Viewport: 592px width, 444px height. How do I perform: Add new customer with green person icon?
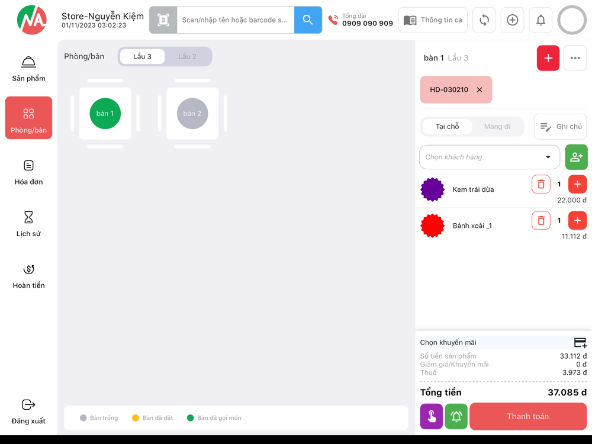[x=576, y=157]
